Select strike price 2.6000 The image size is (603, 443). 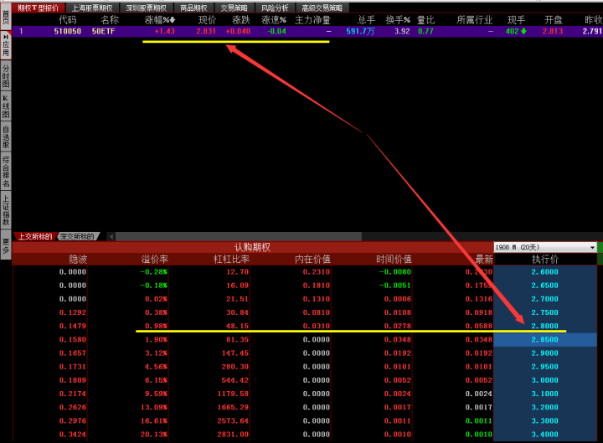pyautogui.click(x=545, y=272)
